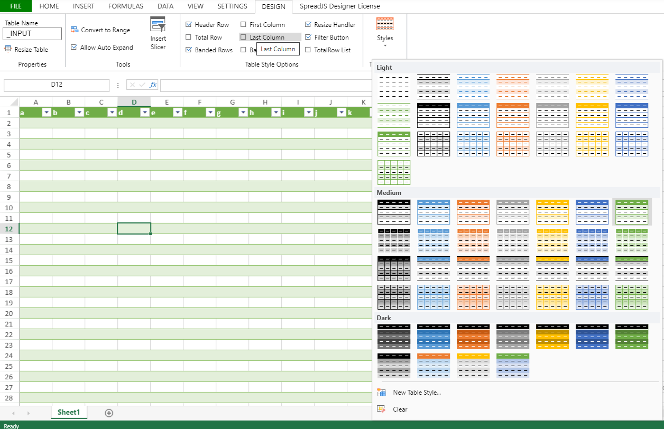Pick the orange Medium table style swatch
Screen dimensions: 664x429
tap(473, 212)
